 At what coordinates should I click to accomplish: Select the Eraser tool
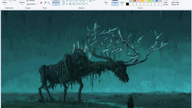41,3
